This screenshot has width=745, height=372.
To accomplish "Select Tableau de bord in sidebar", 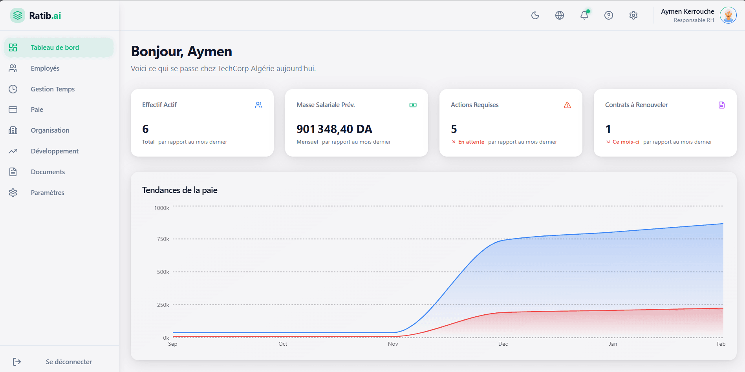I will [55, 47].
